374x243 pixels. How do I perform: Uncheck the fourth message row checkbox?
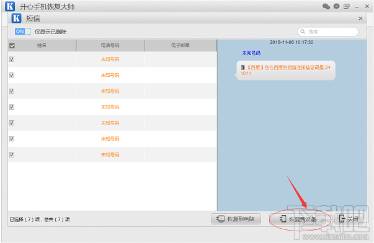12,107
